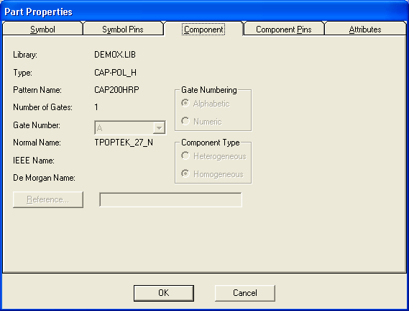Click the DEMOX.LIB library value

pyautogui.click(x=115, y=55)
